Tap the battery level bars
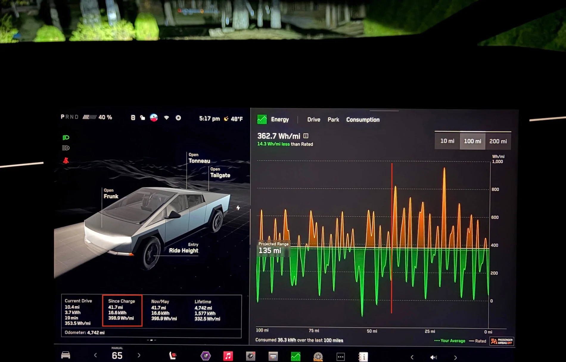The width and height of the screenshot is (566, 362). [x=89, y=117]
